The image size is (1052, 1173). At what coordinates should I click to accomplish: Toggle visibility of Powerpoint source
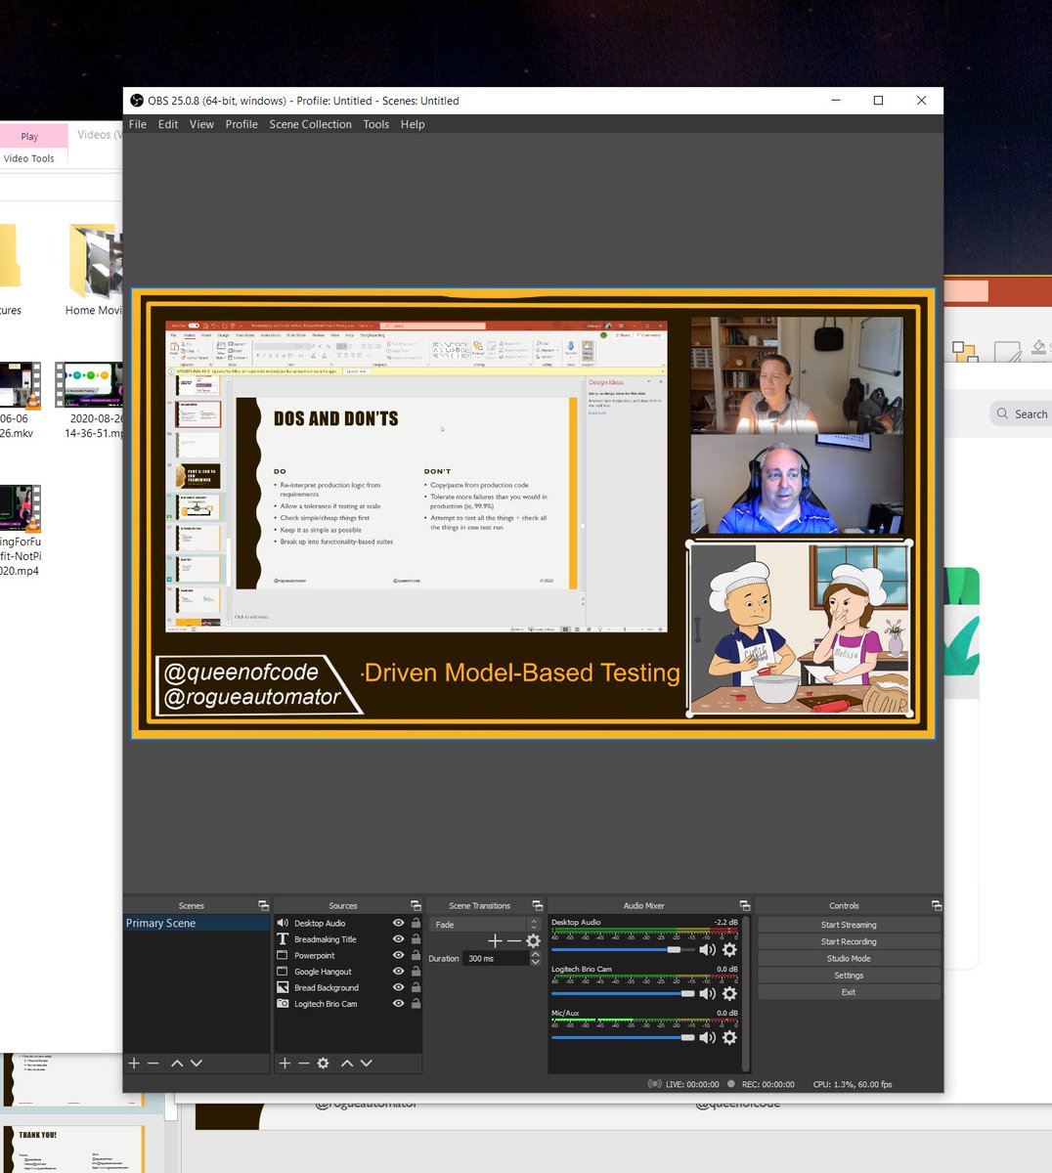[x=398, y=955]
